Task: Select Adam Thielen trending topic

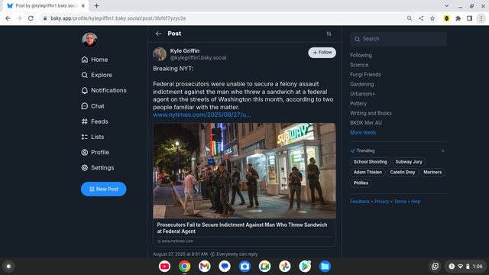Action: (x=368, y=172)
